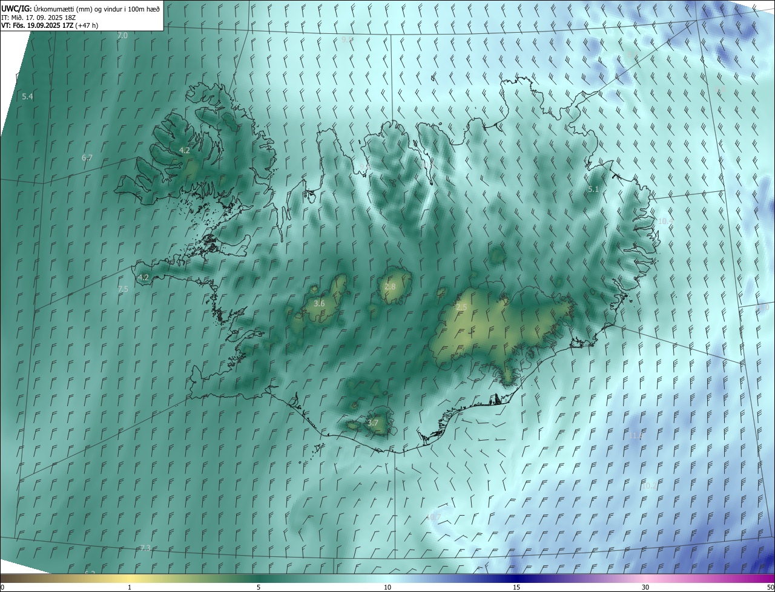The width and height of the screenshot is (775, 592).
Task: Click the 30 tick on the colour scale
Action: (x=645, y=587)
